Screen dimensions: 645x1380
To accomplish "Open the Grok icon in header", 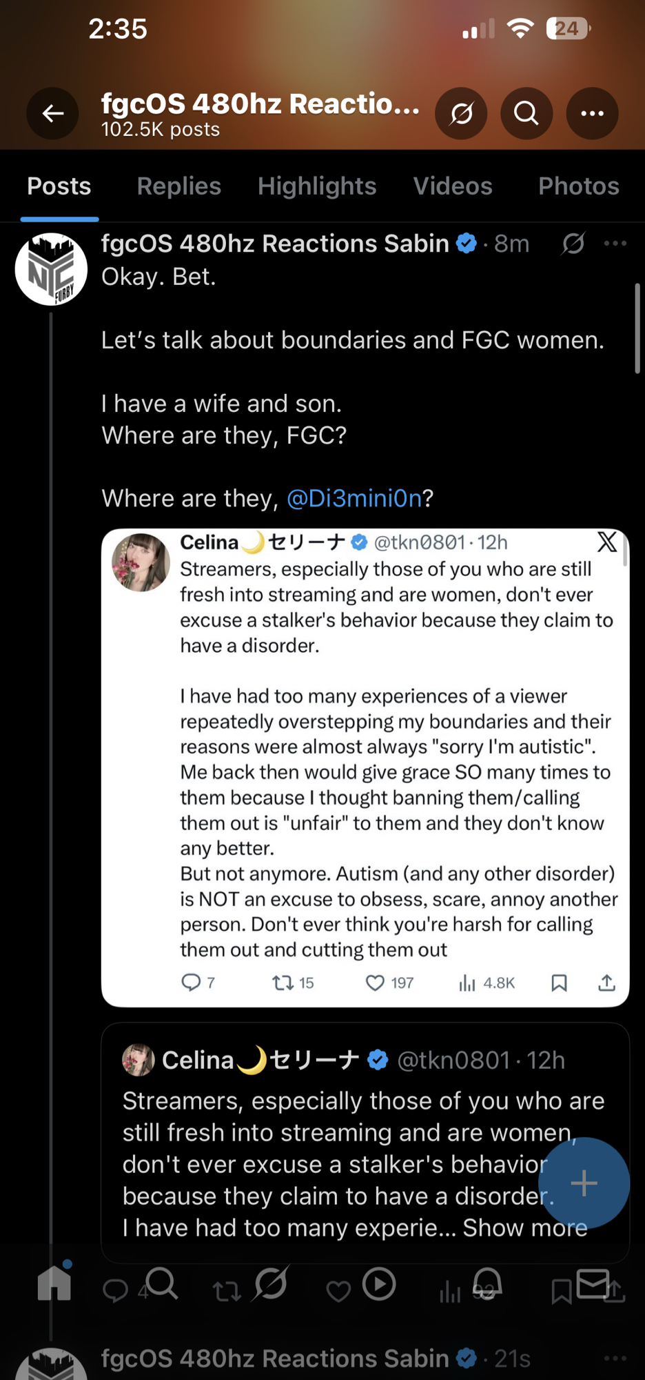I will coord(461,113).
